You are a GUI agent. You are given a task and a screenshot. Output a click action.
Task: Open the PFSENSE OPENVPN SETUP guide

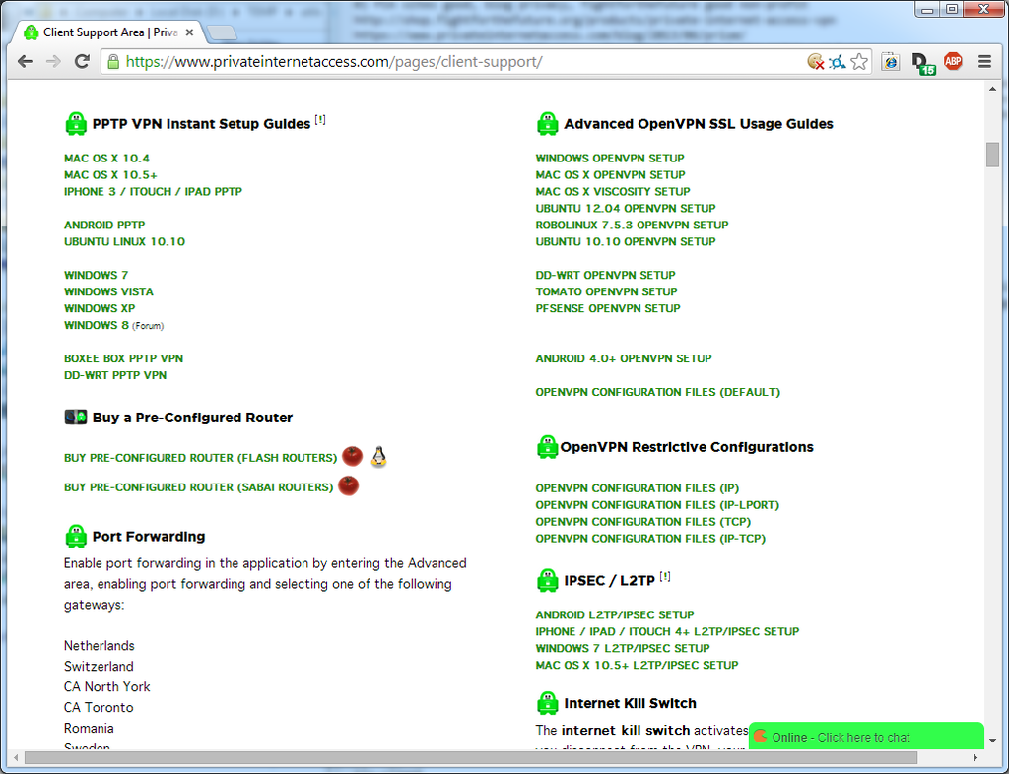[608, 308]
